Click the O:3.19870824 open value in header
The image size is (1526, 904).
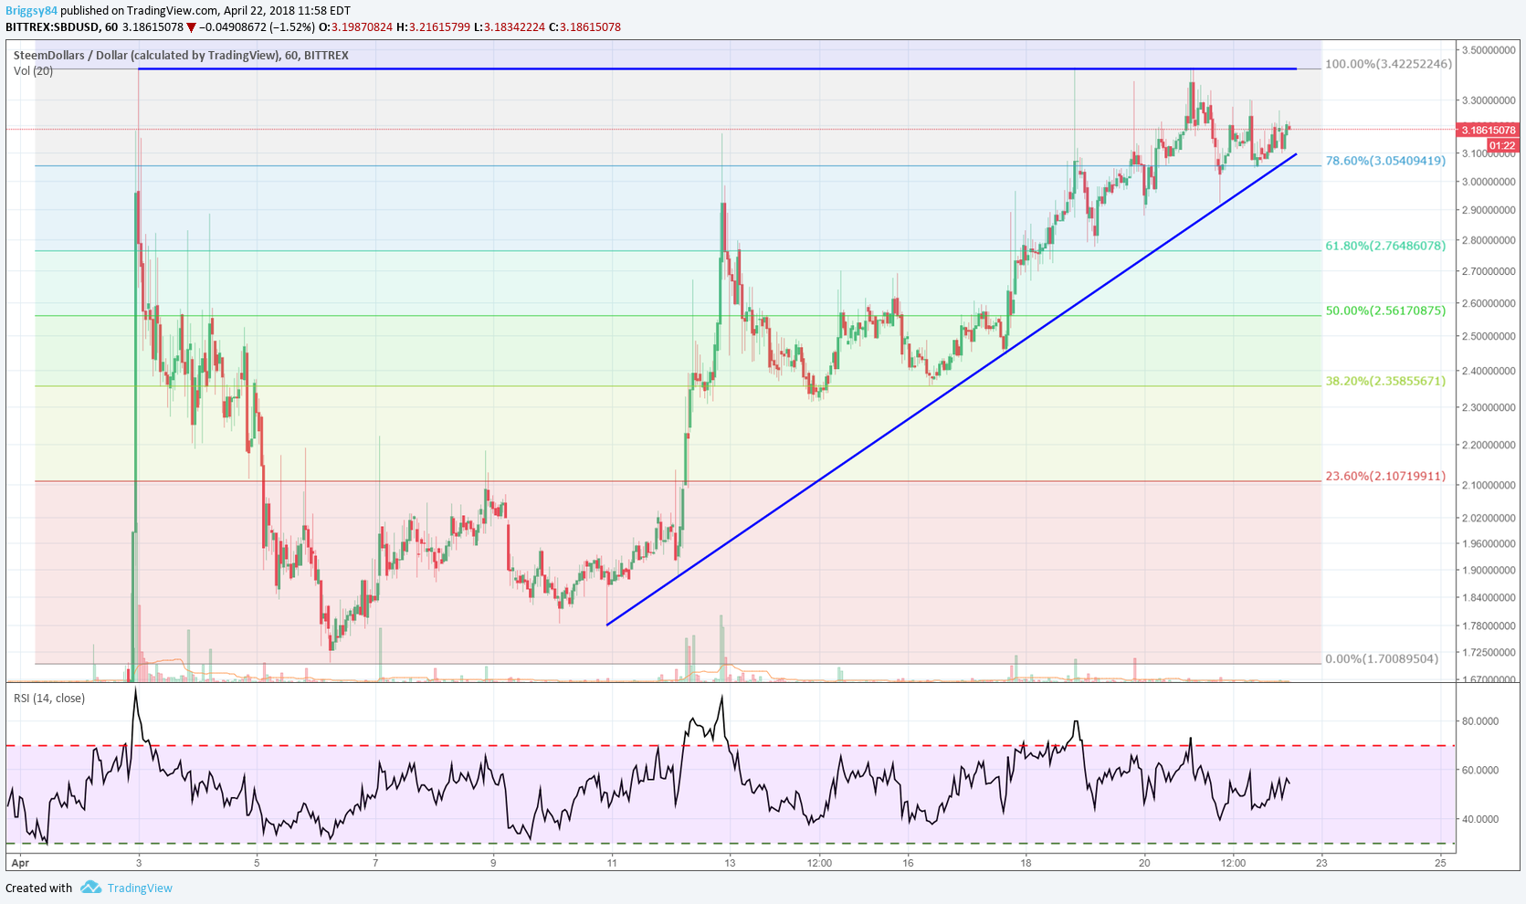(355, 27)
